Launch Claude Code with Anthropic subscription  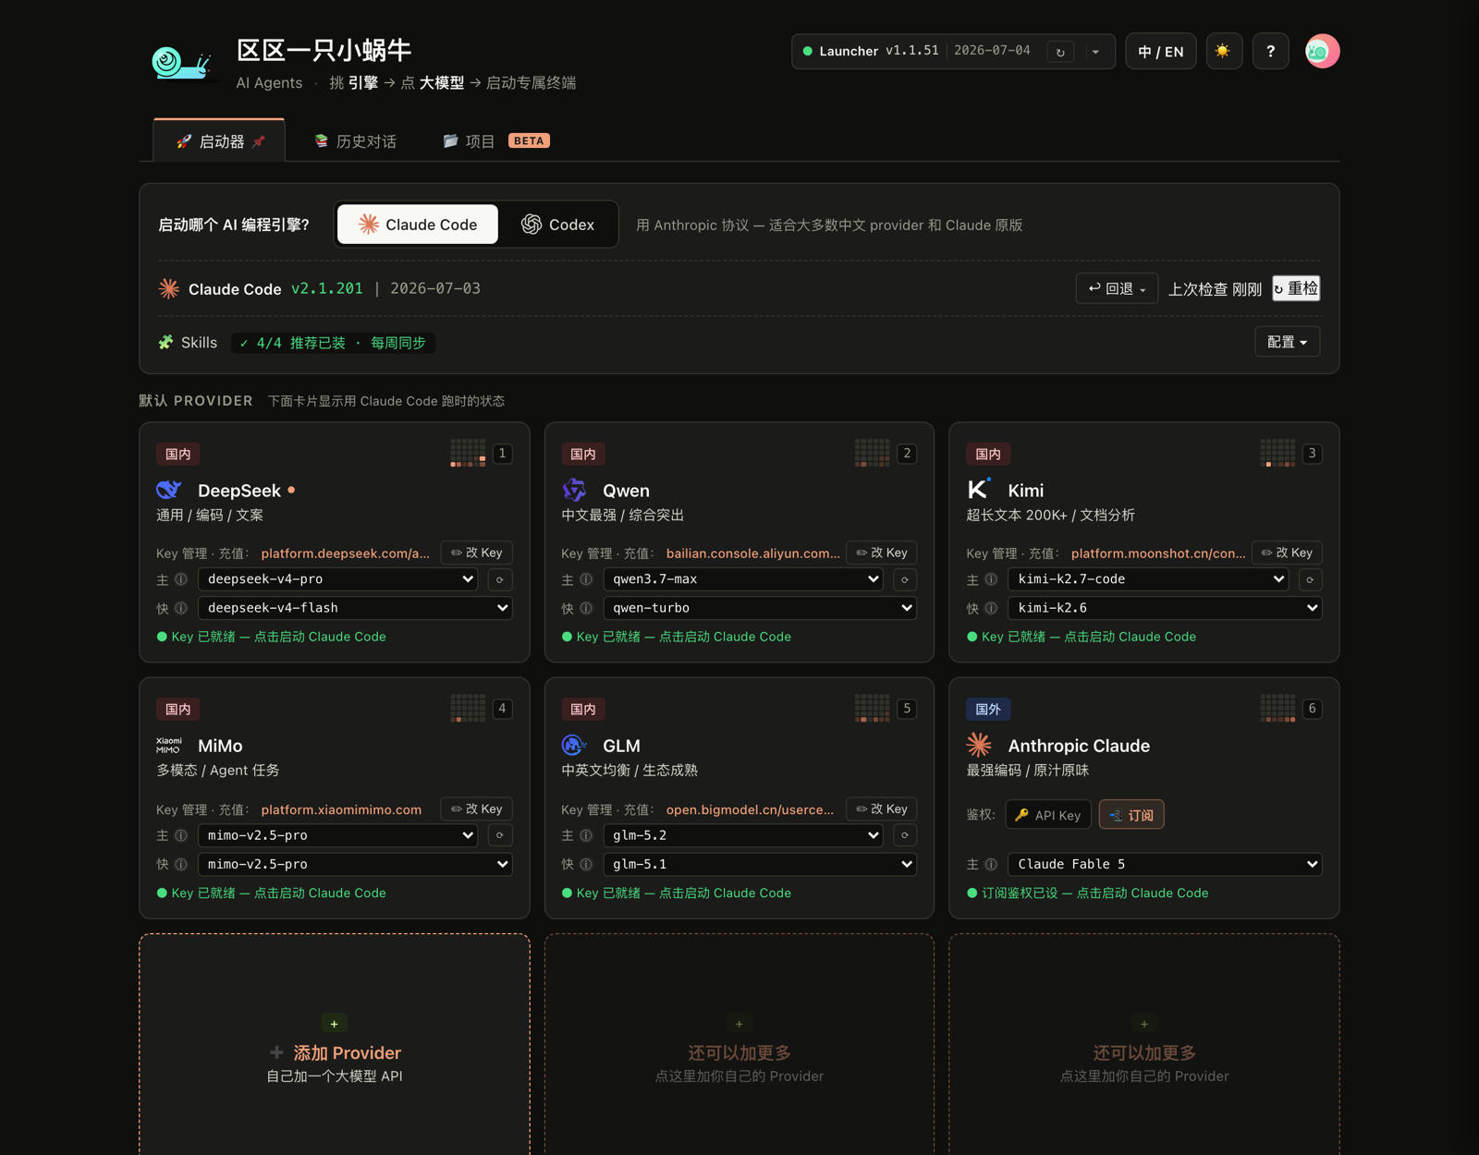click(x=1087, y=893)
